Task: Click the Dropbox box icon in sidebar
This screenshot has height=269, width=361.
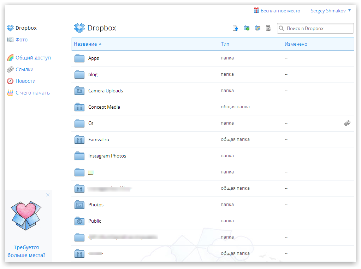Action: (10, 28)
